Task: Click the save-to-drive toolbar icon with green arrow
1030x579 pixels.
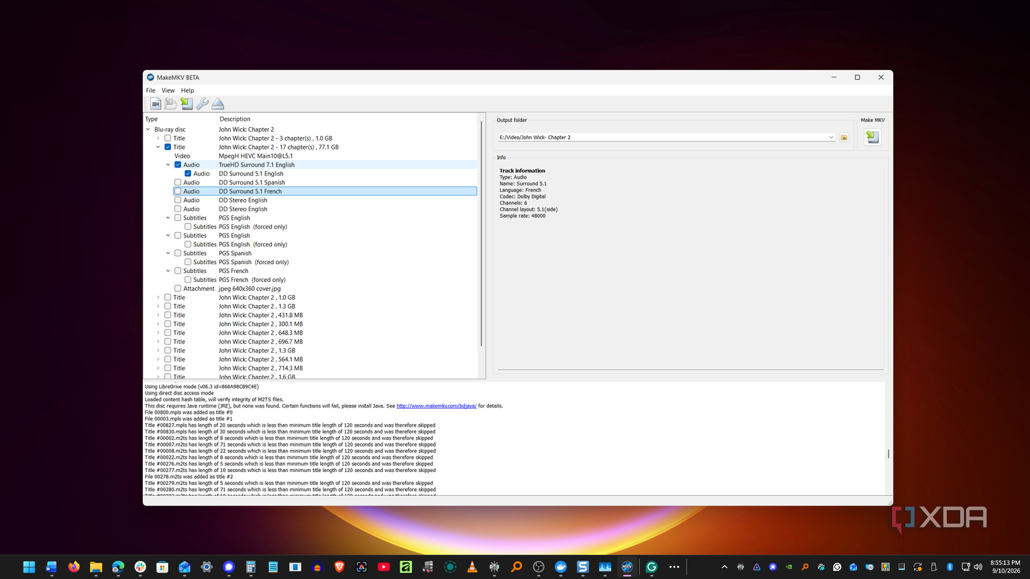Action: [187, 104]
